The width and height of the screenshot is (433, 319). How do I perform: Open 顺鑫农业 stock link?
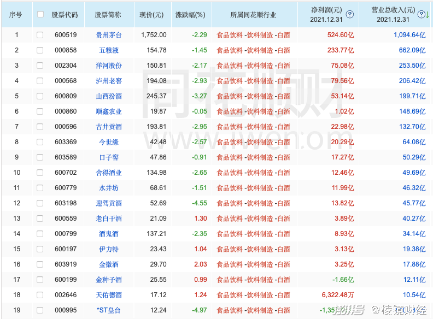[x=109, y=111]
